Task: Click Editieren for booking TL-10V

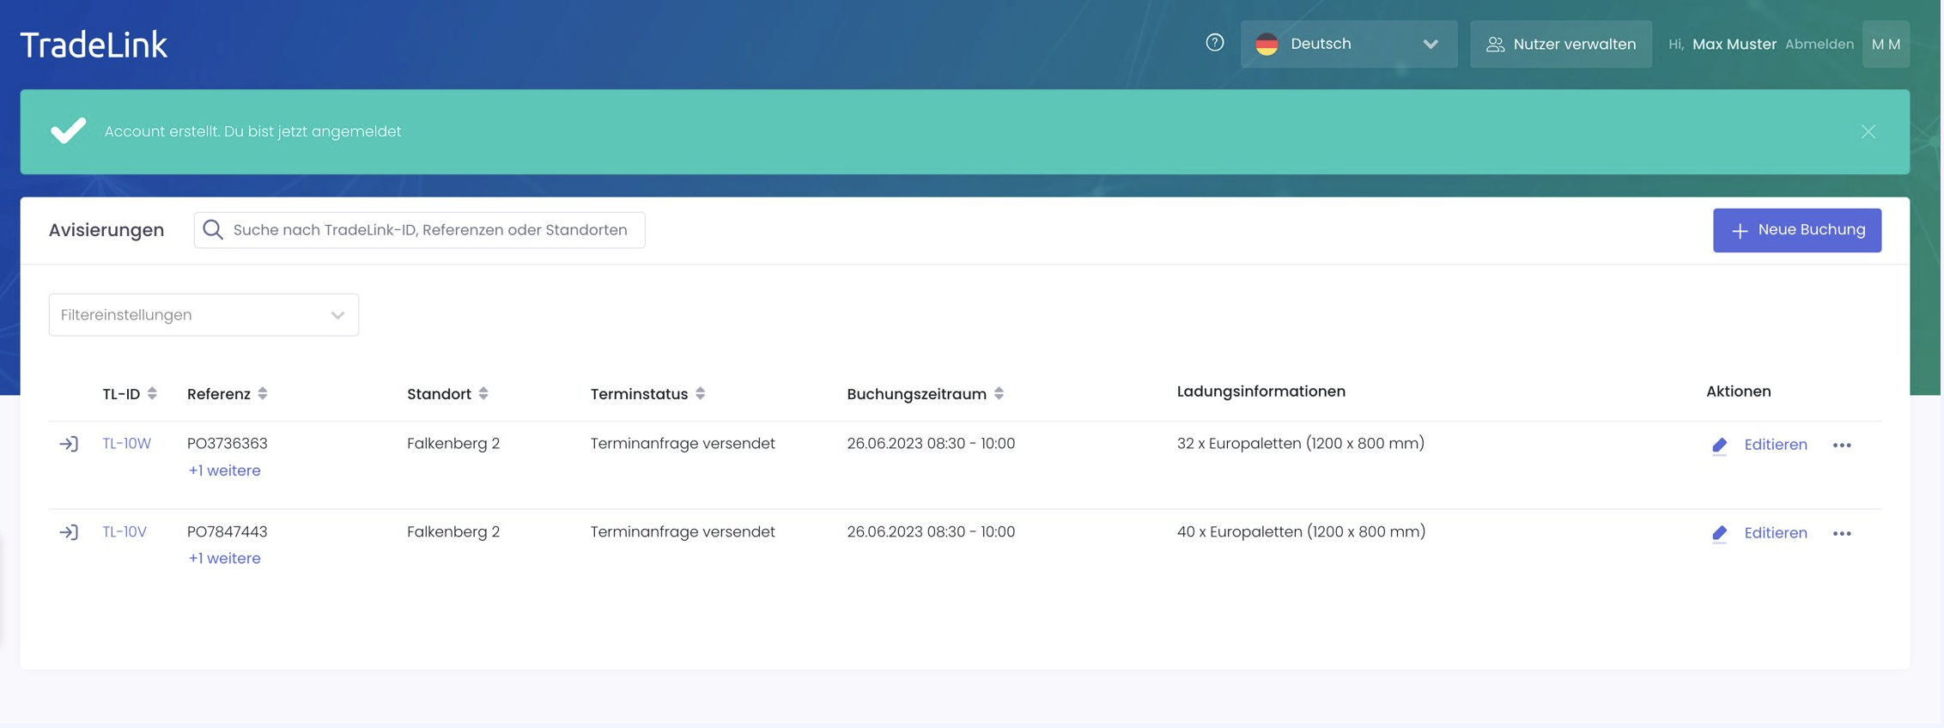Action: pyautogui.click(x=1774, y=533)
